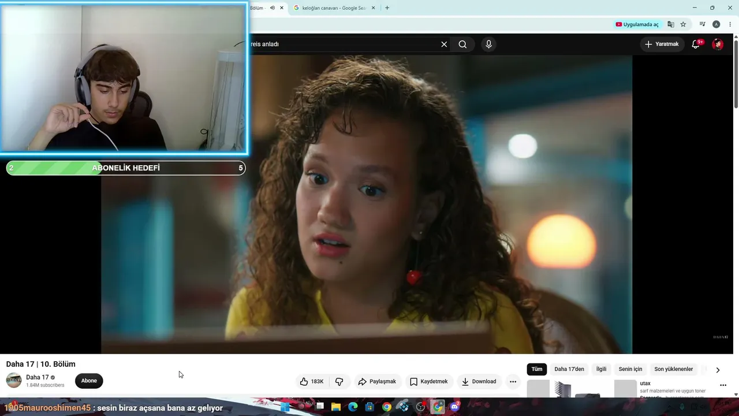Clear the YouTube search box text
Screen dimensions: 739x416
(x=444, y=44)
